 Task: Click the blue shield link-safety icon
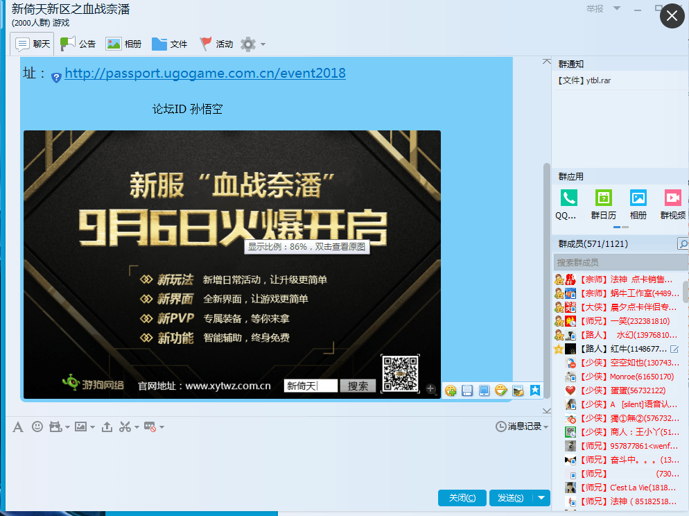(56, 78)
